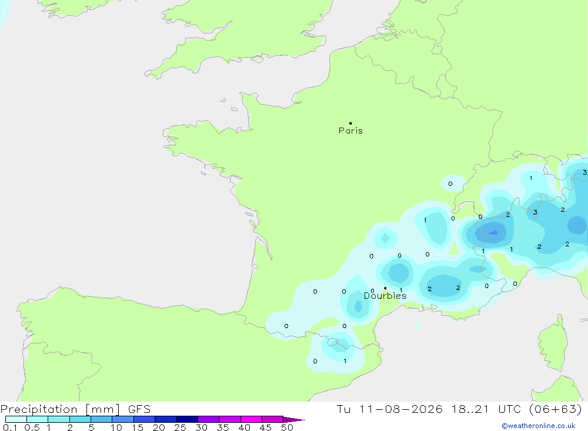The width and height of the screenshot is (588, 431).
Task: Click the '50' legend scale value
Action: pyautogui.click(x=287, y=427)
